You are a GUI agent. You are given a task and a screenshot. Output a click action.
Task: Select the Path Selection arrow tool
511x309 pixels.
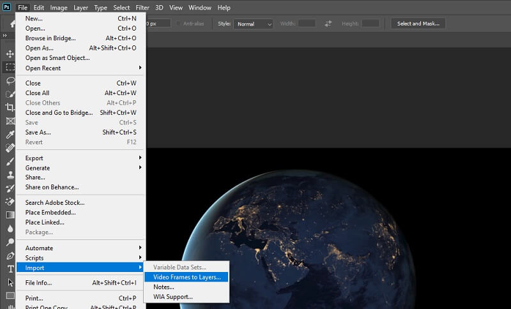tap(10, 282)
